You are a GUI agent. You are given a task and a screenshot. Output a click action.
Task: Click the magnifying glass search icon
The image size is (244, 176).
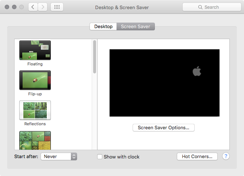click(200, 7)
